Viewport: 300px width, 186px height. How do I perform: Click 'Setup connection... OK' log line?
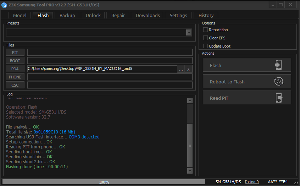(x=29, y=142)
